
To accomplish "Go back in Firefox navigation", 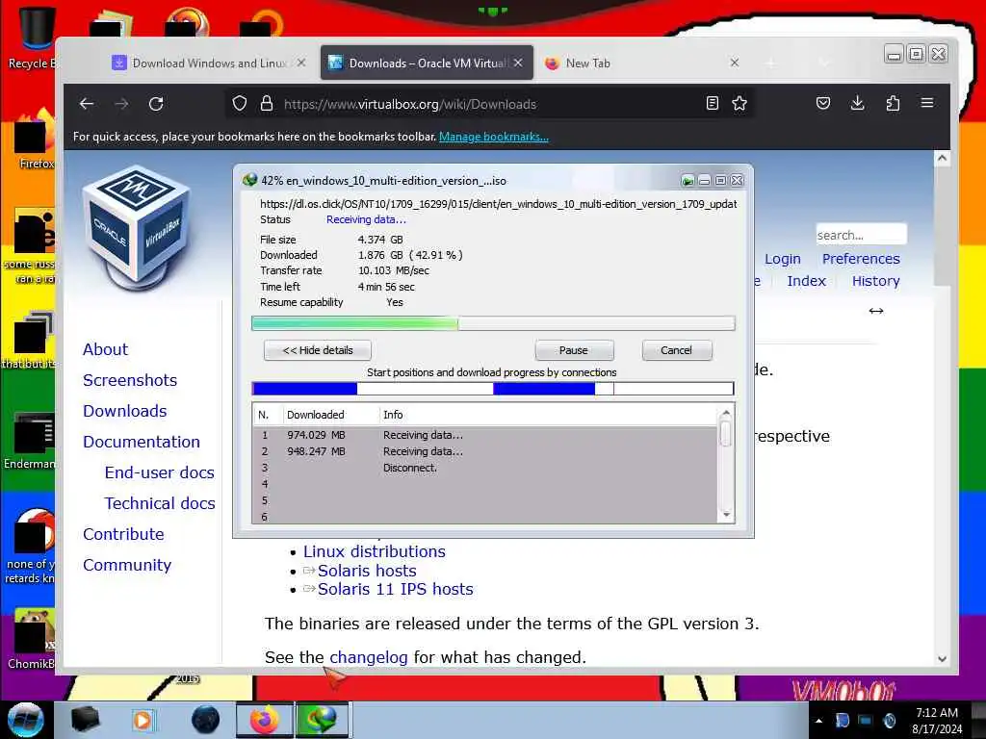I will [x=87, y=104].
